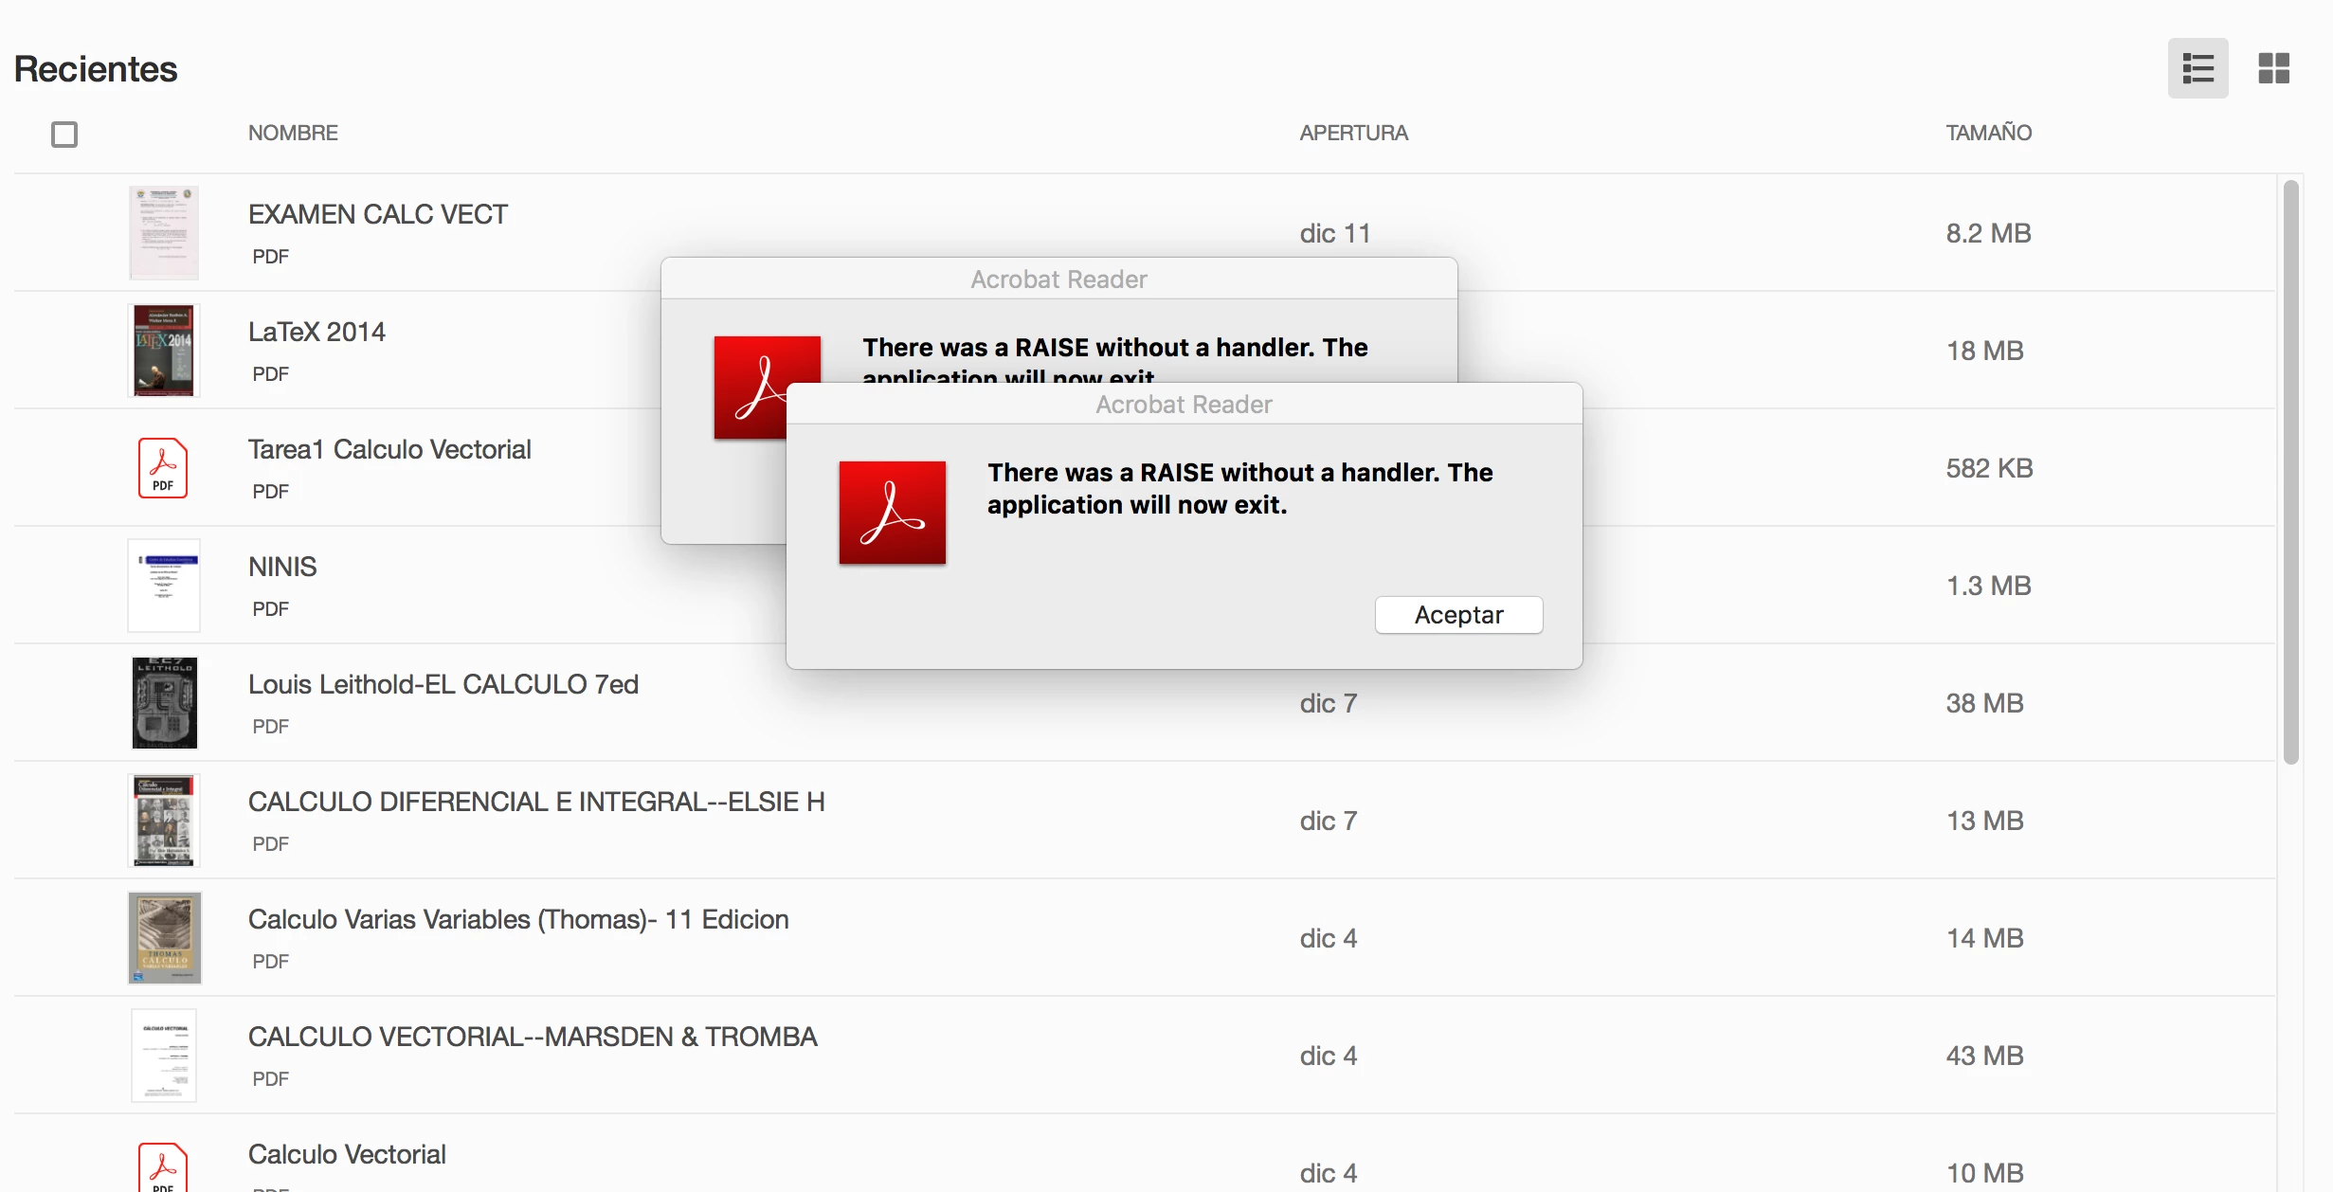
Task: Sort files by NOMBRE column
Action: (293, 133)
